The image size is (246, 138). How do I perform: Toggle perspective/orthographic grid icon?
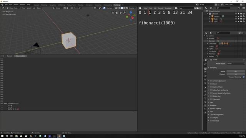[113, 13]
